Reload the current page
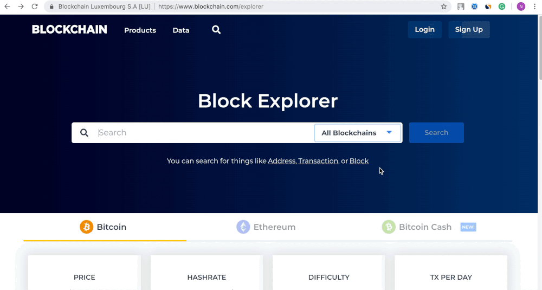This screenshot has width=542, height=290. [35, 6]
